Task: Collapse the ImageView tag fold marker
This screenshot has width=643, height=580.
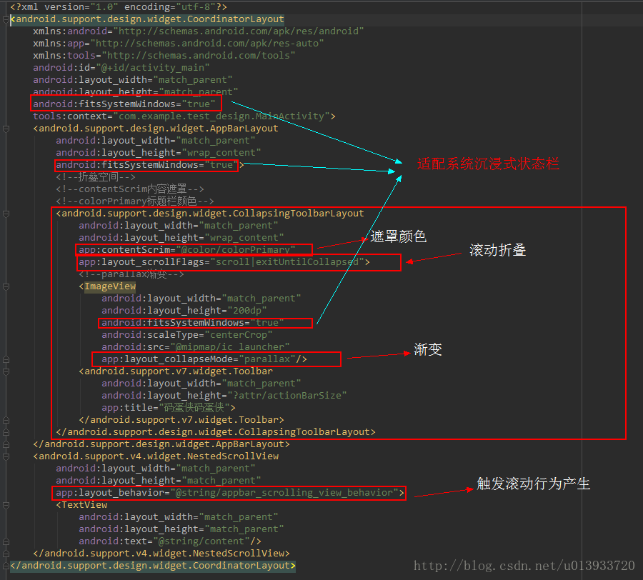Action: 6,286
